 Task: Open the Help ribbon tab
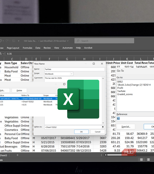(x=78, y=48)
